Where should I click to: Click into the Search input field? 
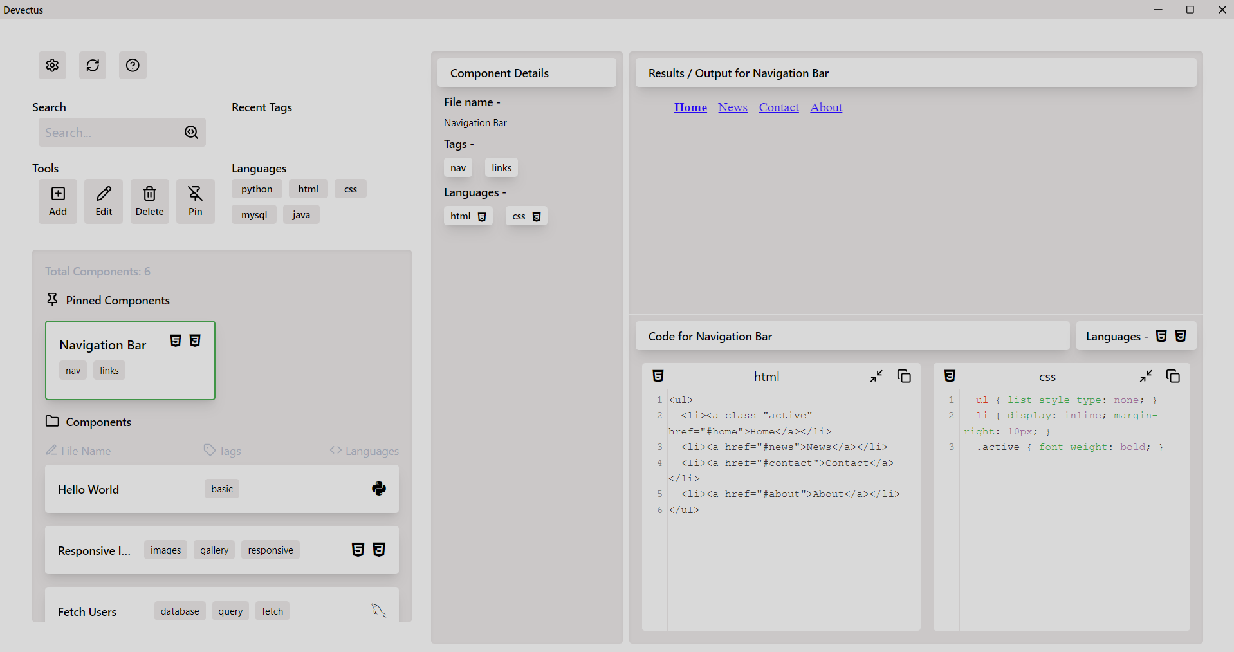coord(109,133)
